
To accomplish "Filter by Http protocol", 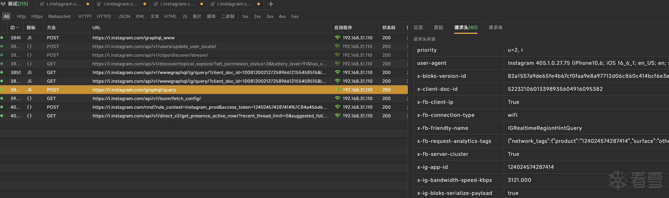I will tap(21, 16).
